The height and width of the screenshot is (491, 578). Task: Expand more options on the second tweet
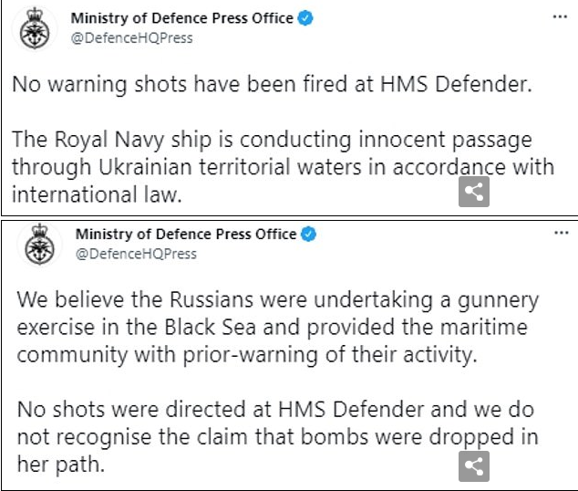pyautogui.click(x=561, y=233)
